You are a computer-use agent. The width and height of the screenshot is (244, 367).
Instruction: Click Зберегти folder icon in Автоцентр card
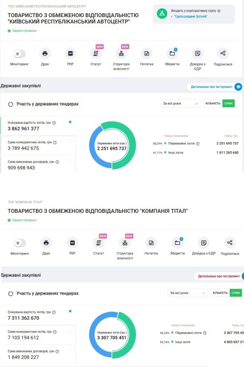tap(172, 53)
